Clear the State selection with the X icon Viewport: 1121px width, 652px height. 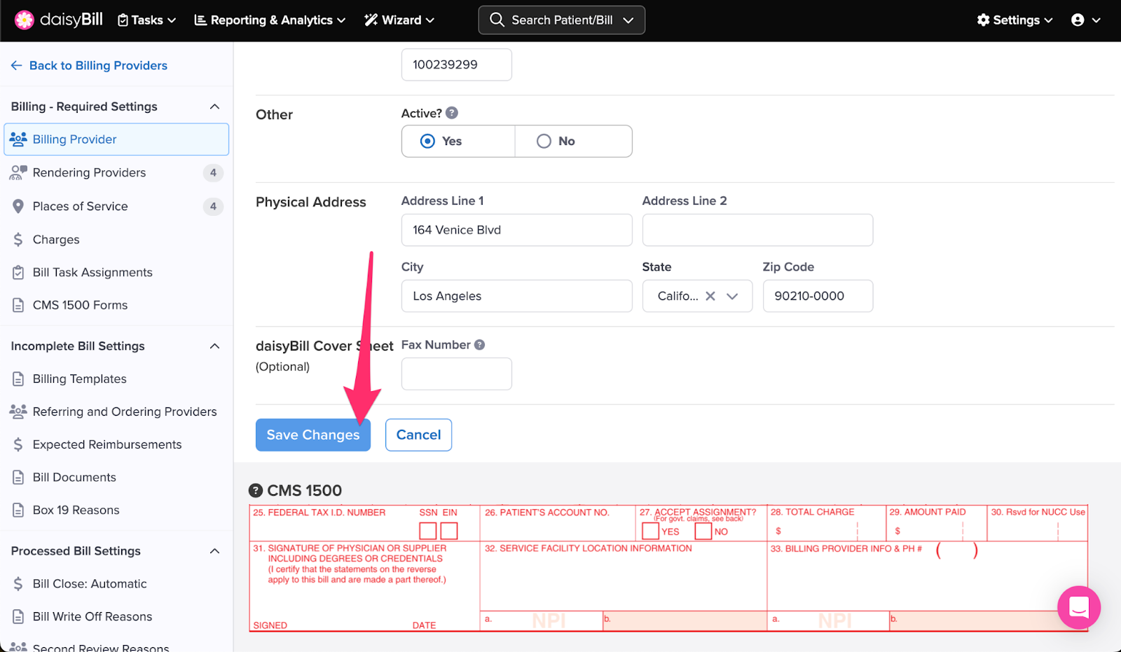pyautogui.click(x=710, y=296)
